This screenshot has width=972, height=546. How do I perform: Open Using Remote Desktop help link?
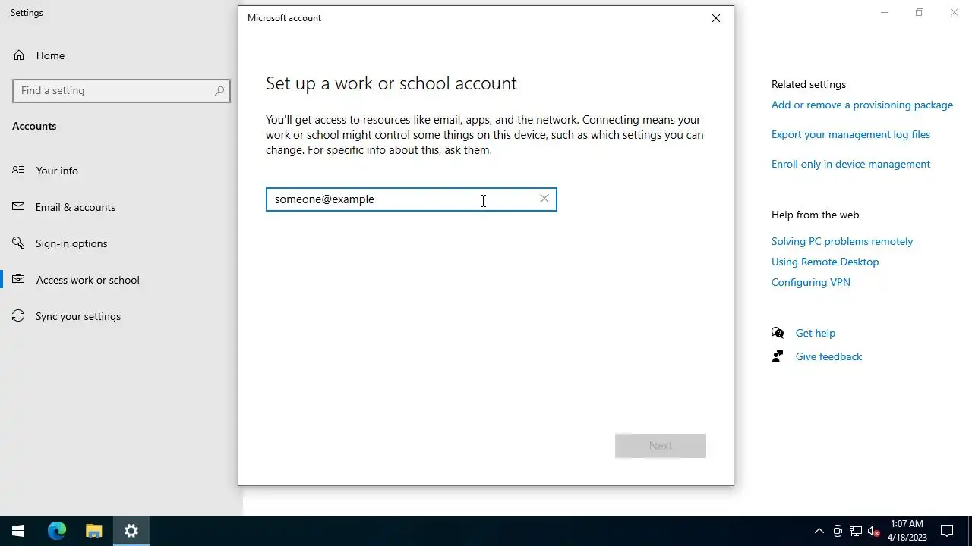tap(825, 262)
